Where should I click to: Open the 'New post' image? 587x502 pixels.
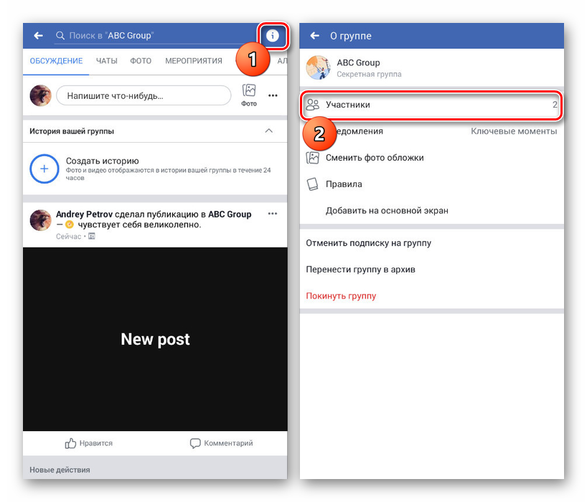[x=155, y=339]
